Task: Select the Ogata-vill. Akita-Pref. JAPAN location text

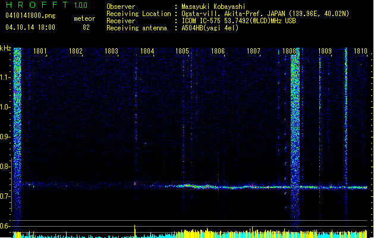Action: 265,14
